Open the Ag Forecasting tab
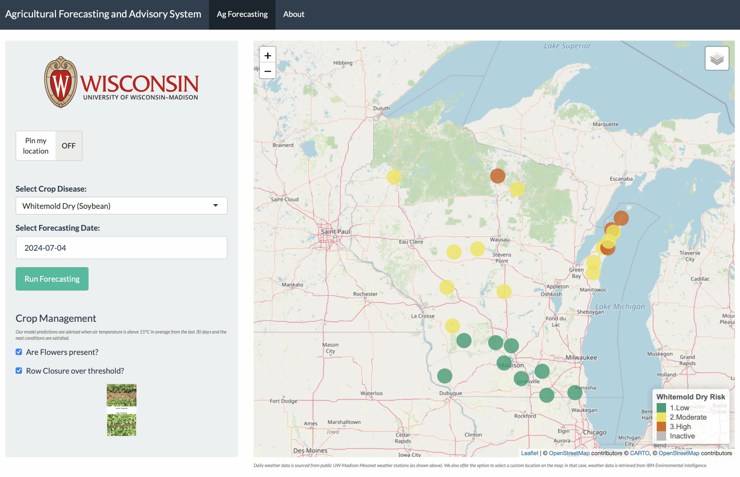Image resolution: width=740 pixels, height=477 pixels. pyautogui.click(x=242, y=14)
